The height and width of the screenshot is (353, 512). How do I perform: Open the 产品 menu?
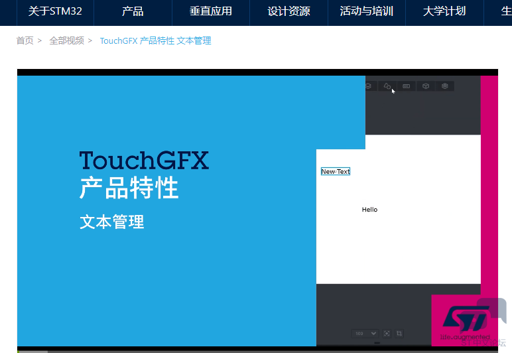click(133, 11)
